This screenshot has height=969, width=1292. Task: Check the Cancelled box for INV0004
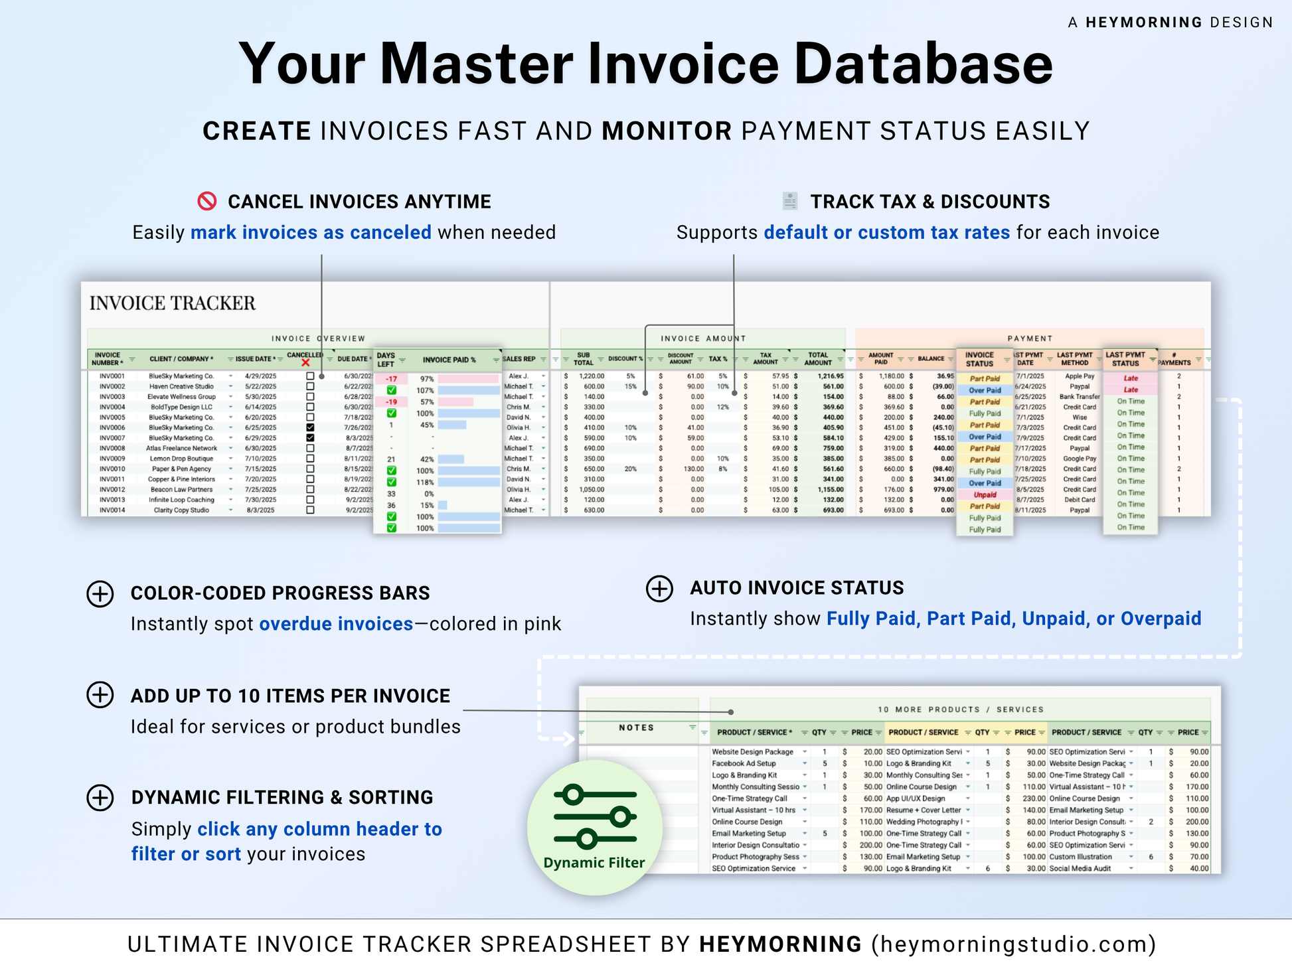[310, 407]
